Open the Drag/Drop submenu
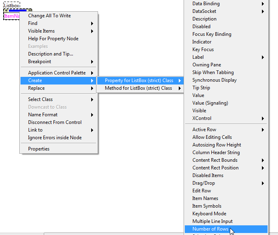 226,183
